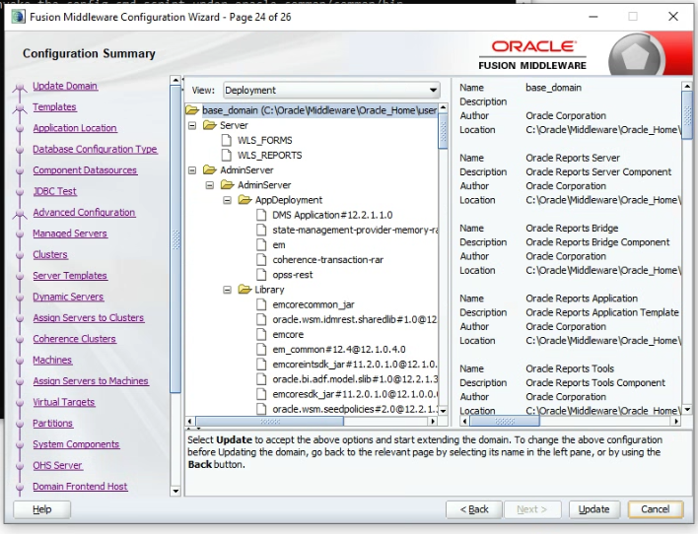Open JDBC Test step
Screen dimensions: 698x534
point(55,191)
